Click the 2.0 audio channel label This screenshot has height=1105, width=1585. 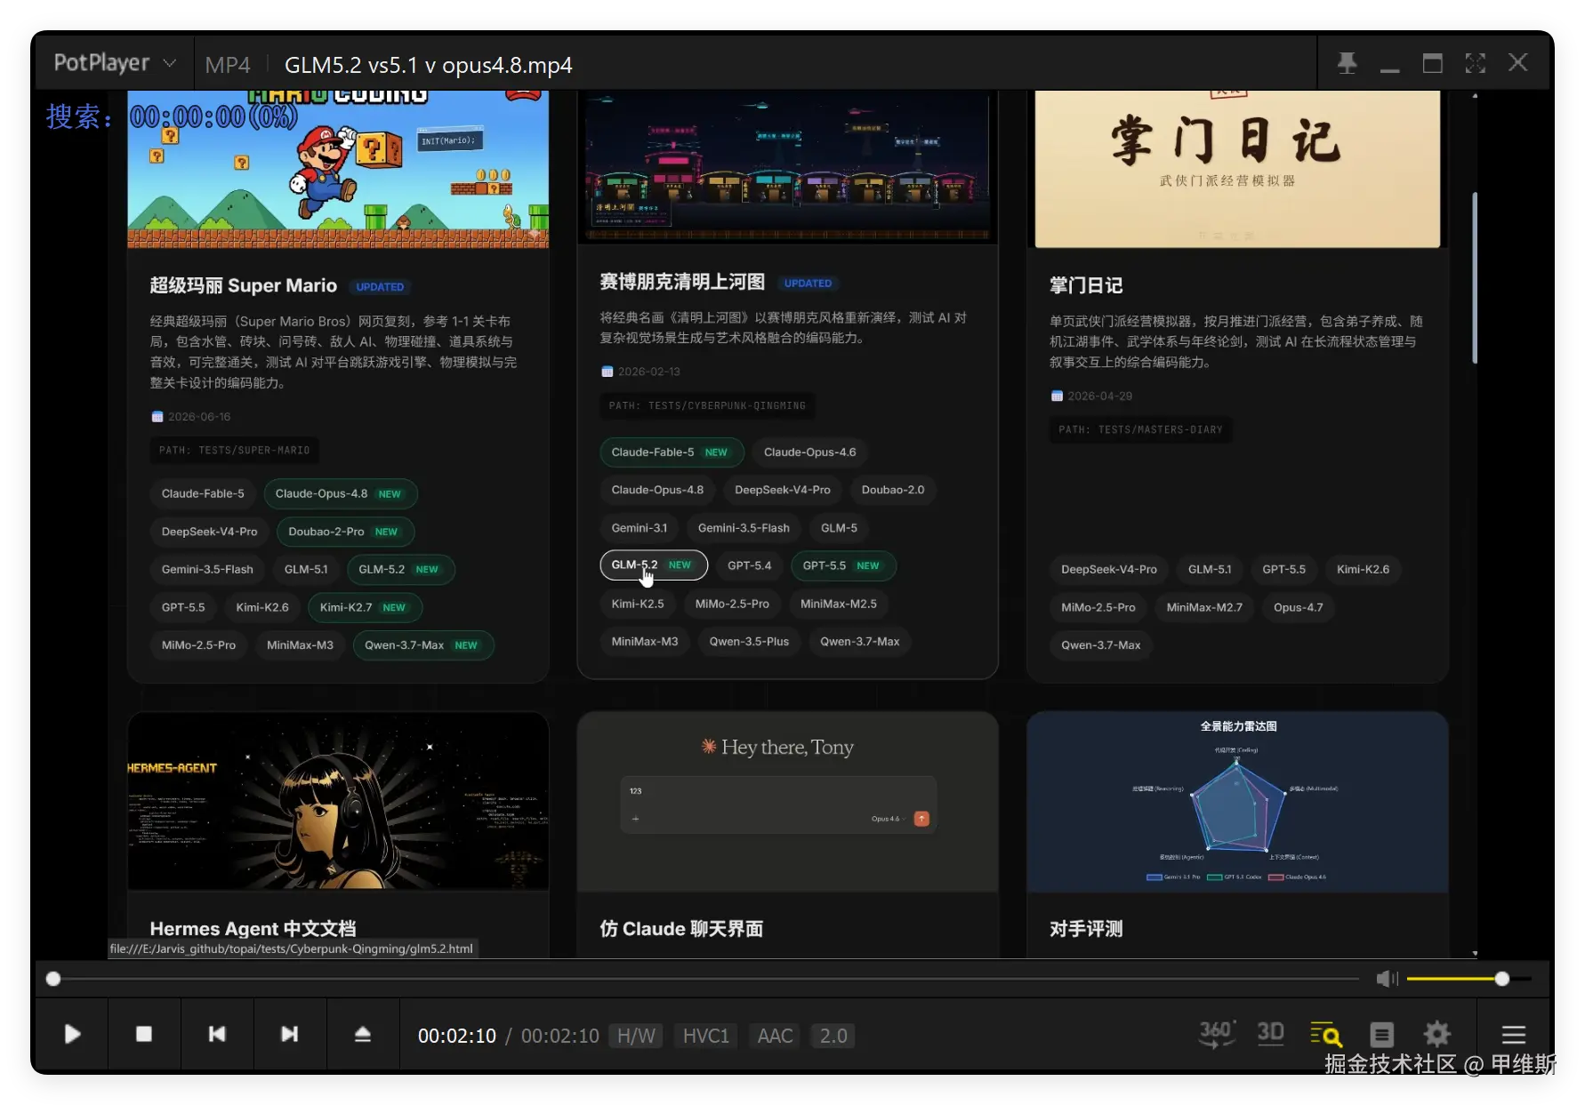tap(833, 1036)
